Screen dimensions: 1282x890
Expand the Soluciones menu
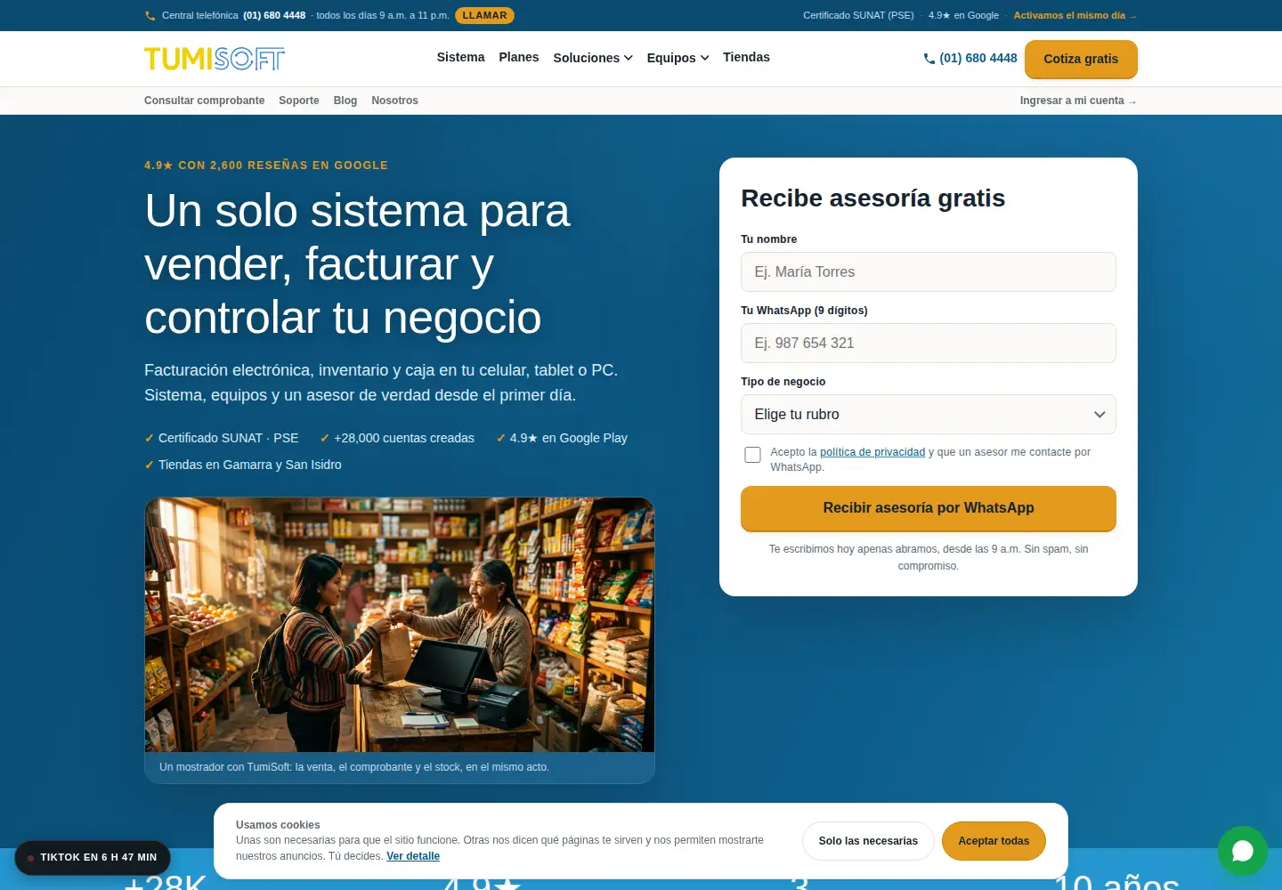pyautogui.click(x=593, y=58)
